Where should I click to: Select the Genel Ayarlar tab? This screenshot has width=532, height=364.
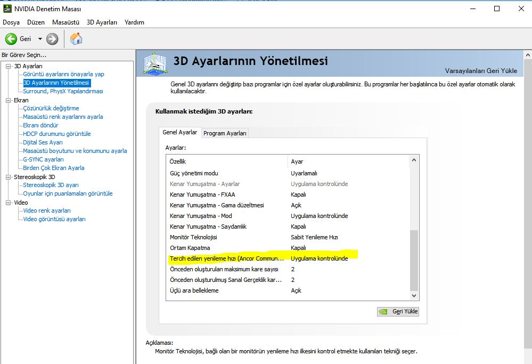tap(180, 132)
